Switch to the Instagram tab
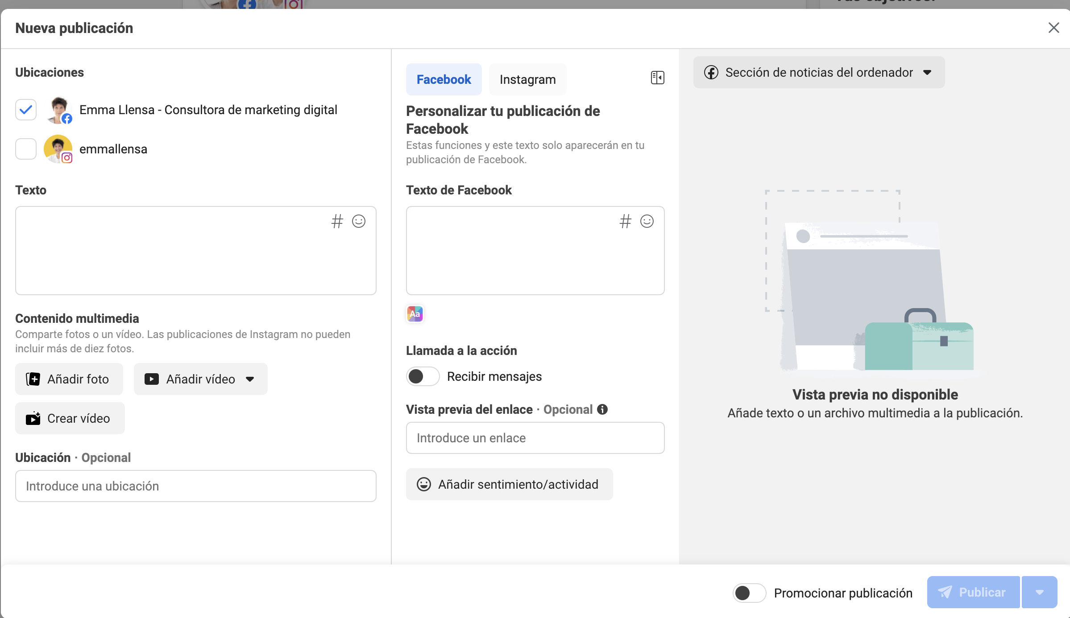 click(x=528, y=79)
